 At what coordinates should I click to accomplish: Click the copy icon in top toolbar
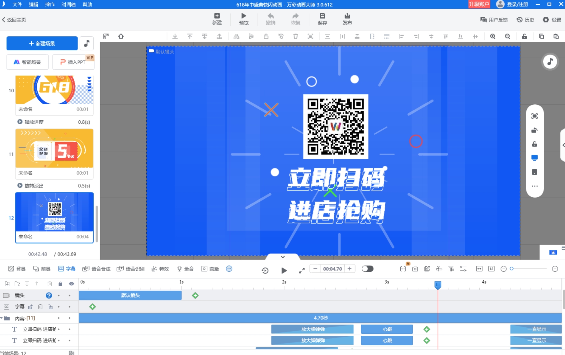(541, 36)
